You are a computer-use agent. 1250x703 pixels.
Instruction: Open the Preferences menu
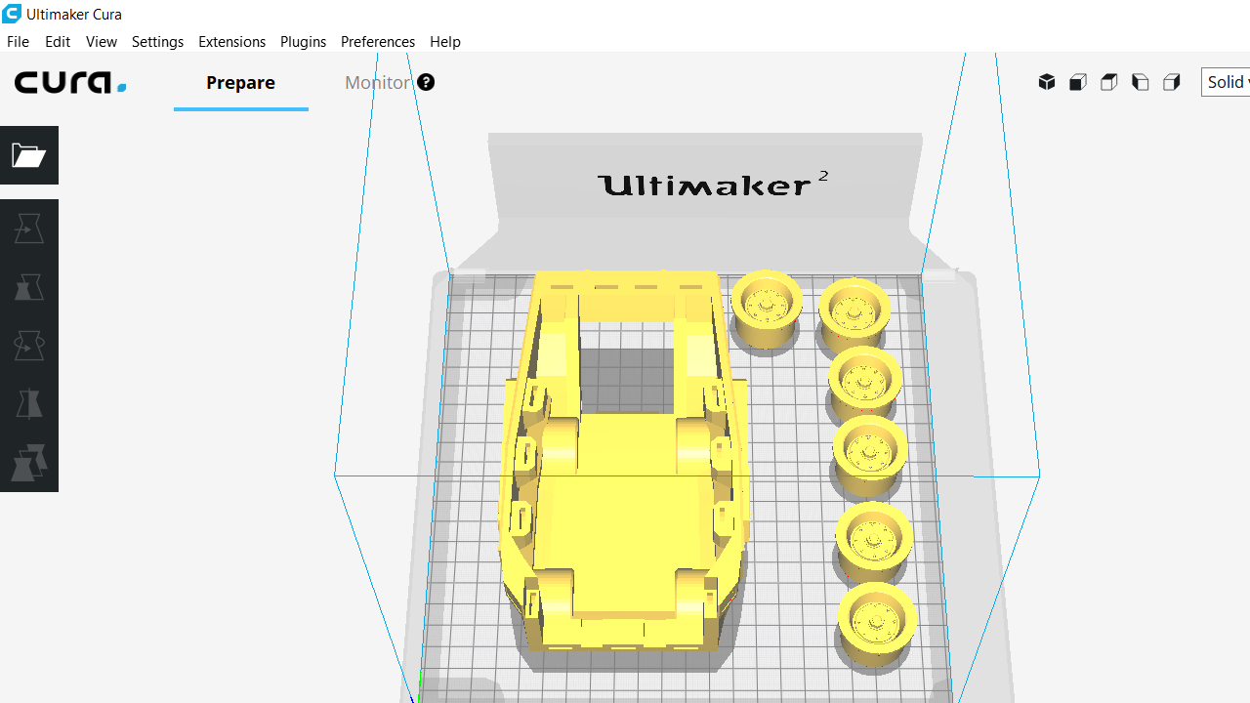(x=378, y=41)
